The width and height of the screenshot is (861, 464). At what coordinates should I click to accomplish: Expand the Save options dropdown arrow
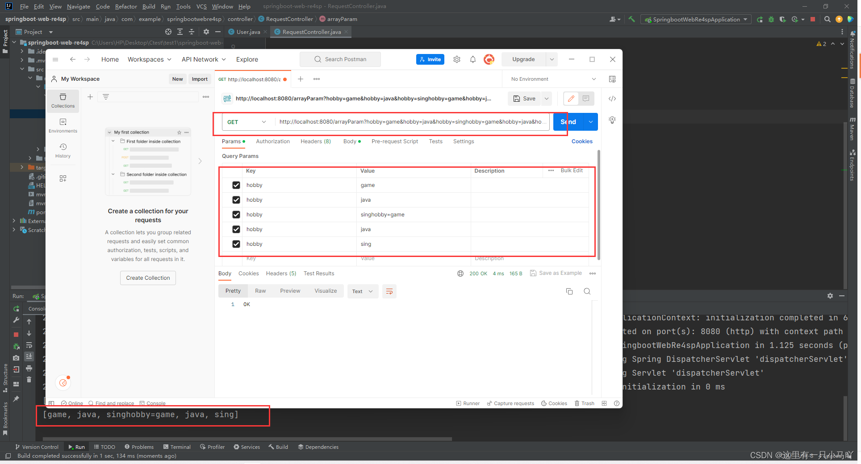(x=547, y=99)
